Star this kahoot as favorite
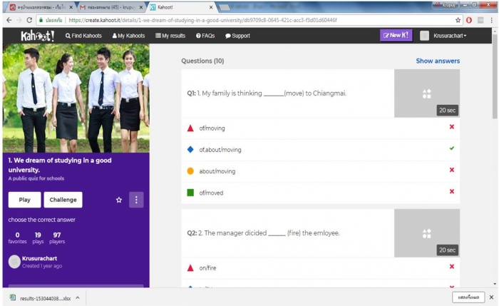The image size is (499, 306). (119, 200)
